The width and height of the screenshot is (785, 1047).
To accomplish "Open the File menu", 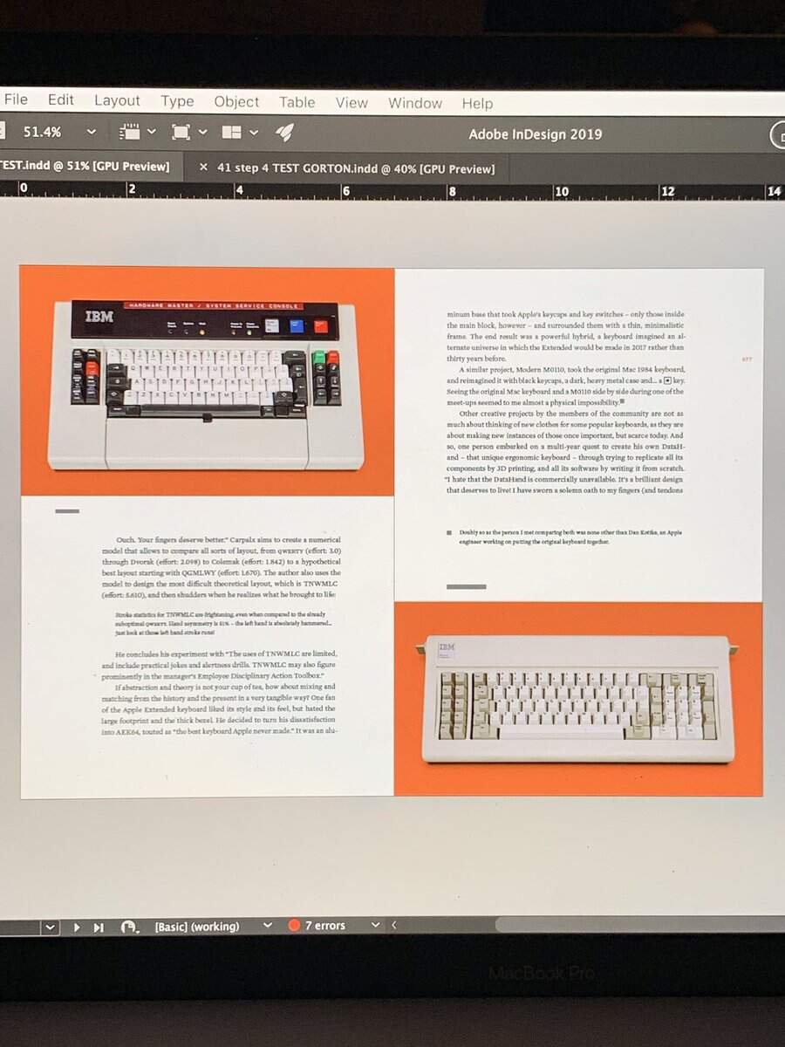I will click(x=16, y=100).
